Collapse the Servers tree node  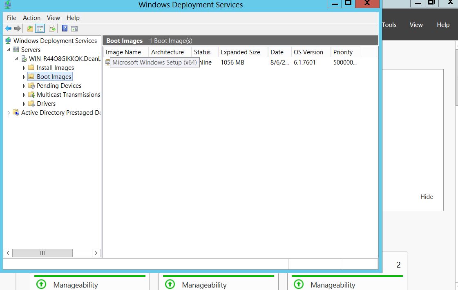click(9, 50)
